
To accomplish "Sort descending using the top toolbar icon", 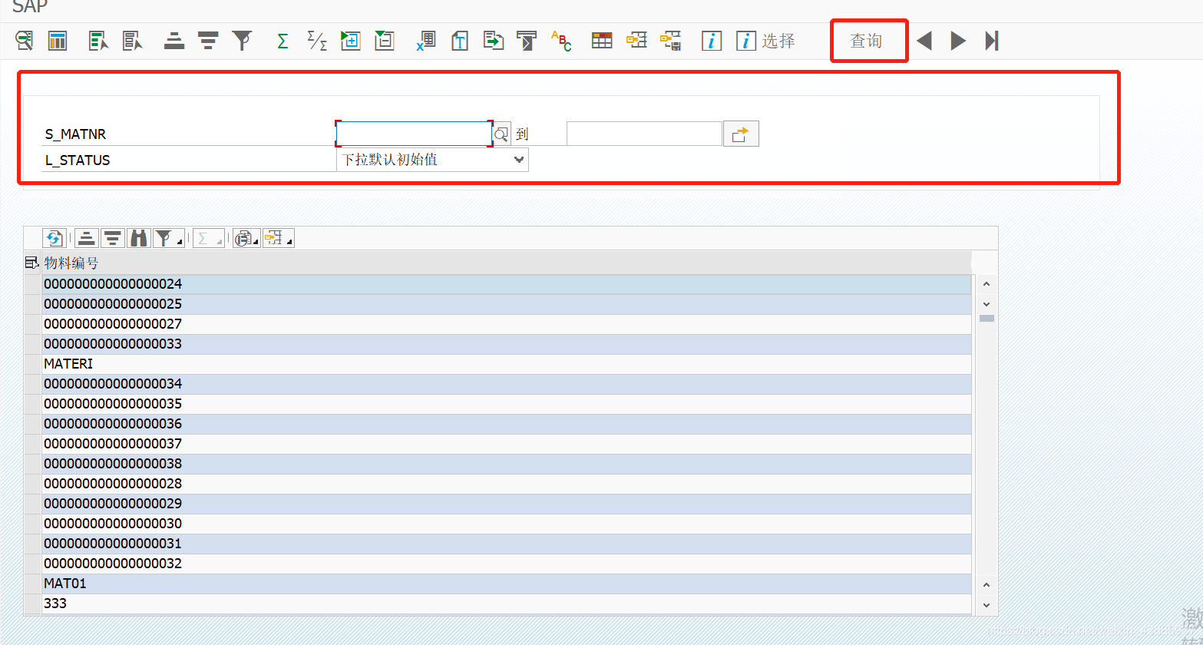I will click(x=208, y=41).
